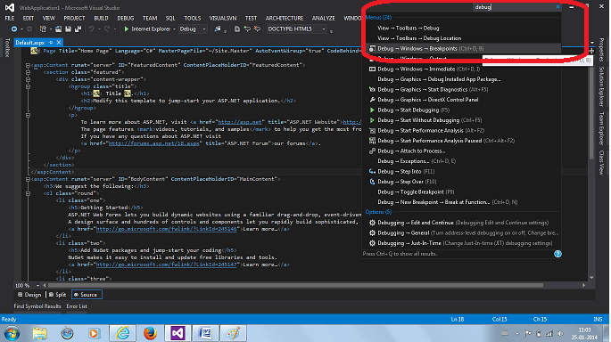Click the DirectX Control Panel result icon
Viewport: 611px width, 342px height.
tap(372, 100)
